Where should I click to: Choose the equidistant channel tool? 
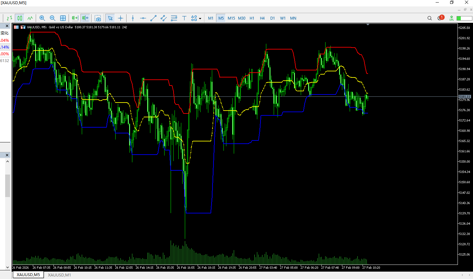point(164,18)
